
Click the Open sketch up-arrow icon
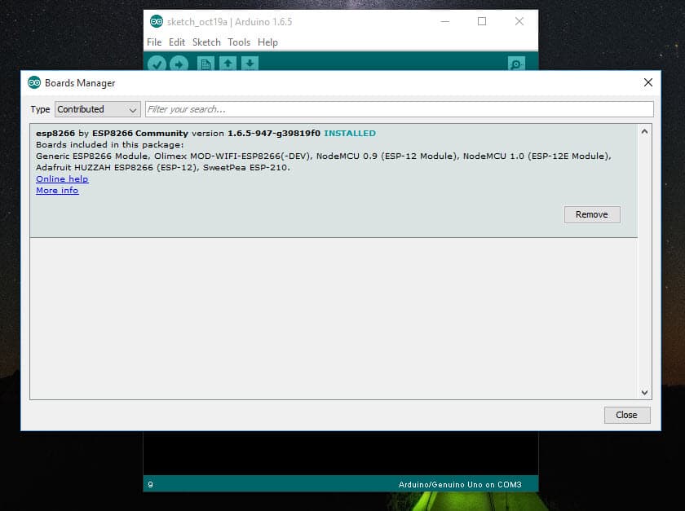pyautogui.click(x=228, y=64)
